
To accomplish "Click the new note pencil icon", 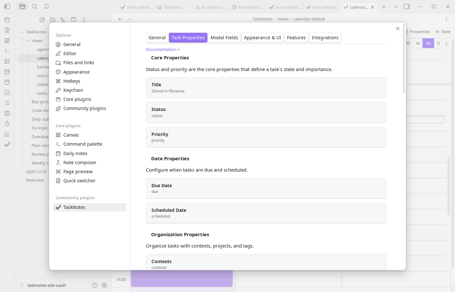I will 42,19.
